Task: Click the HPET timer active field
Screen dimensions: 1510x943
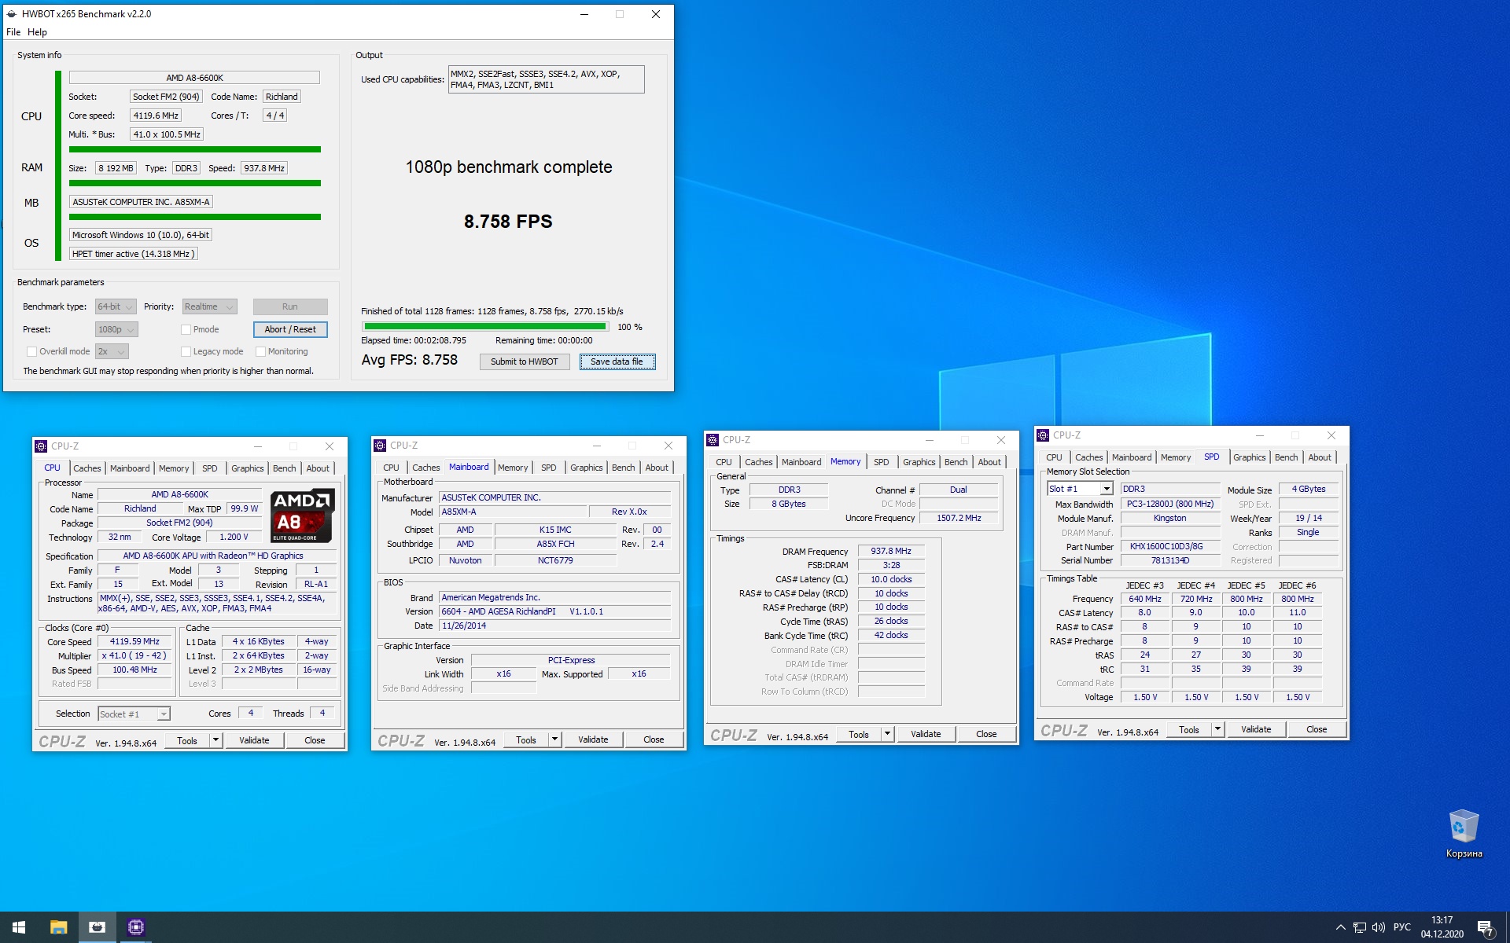Action: 133,254
